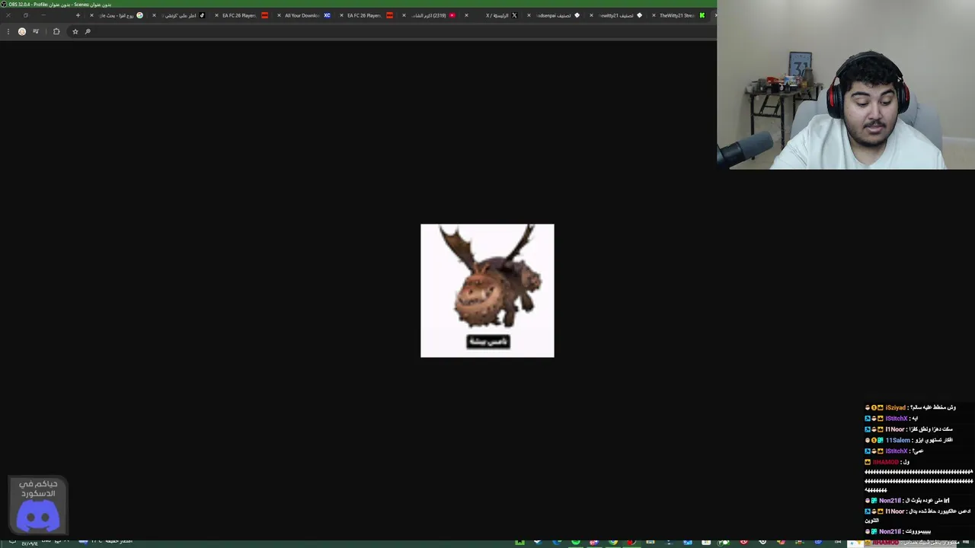Close the TheWitty21 Stream tab
This screenshot has width=975, height=548.
[654, 15]
